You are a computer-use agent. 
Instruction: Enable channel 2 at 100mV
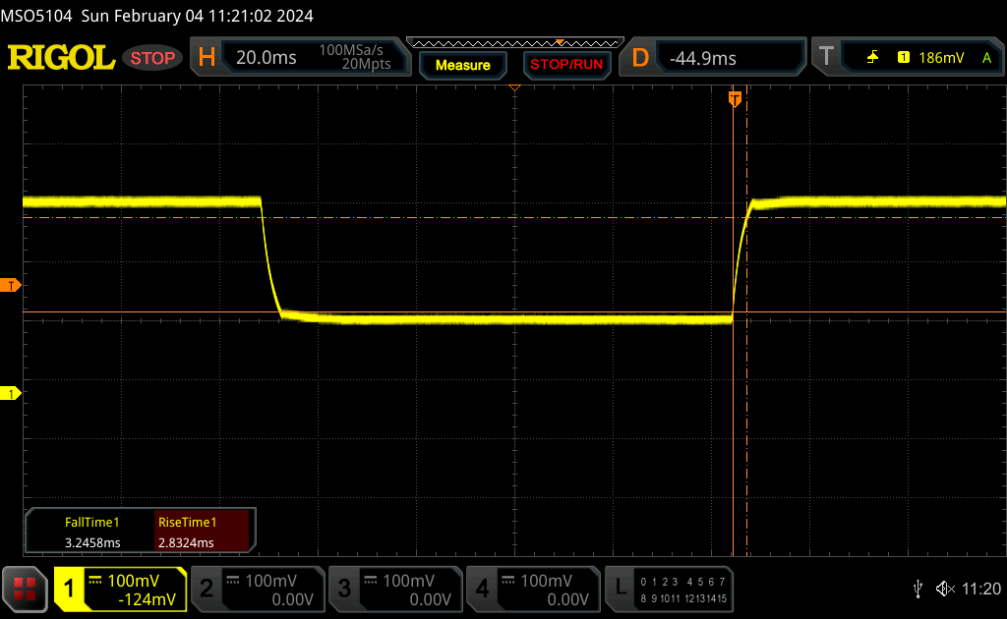click(x=256, y=589)
